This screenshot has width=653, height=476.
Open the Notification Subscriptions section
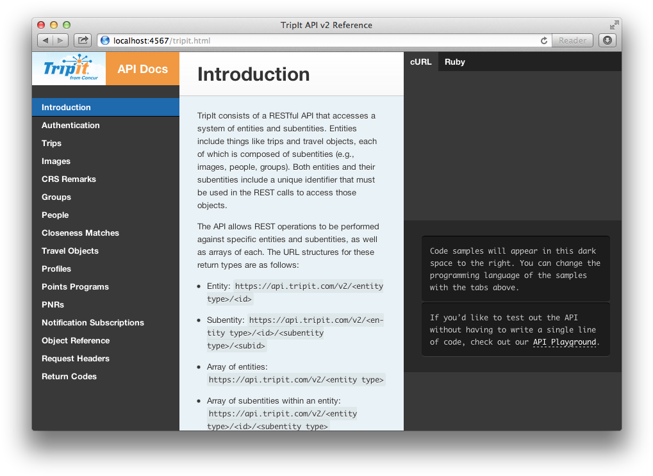106,322
